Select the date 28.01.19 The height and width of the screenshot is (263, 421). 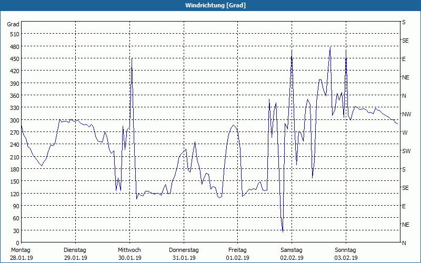(22, 258)
